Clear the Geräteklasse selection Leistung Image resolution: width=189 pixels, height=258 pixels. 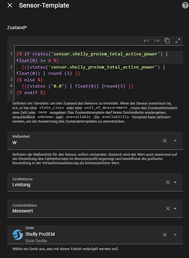(x=168, y=182)
